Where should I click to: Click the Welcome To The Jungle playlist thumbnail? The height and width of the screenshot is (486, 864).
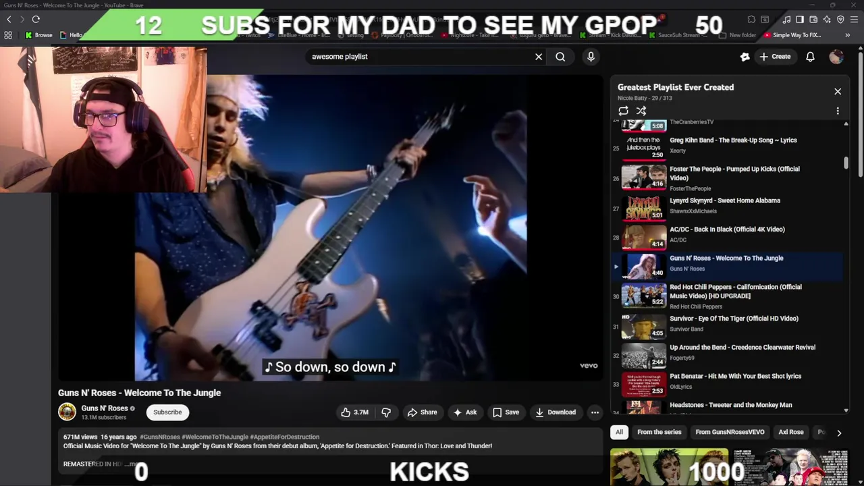tap(644, 265)
